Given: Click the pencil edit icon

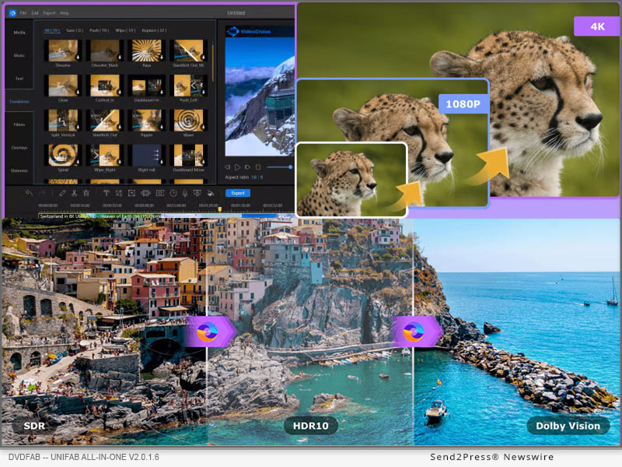Looking at the screenshot, I should click(x=62, y=193).
